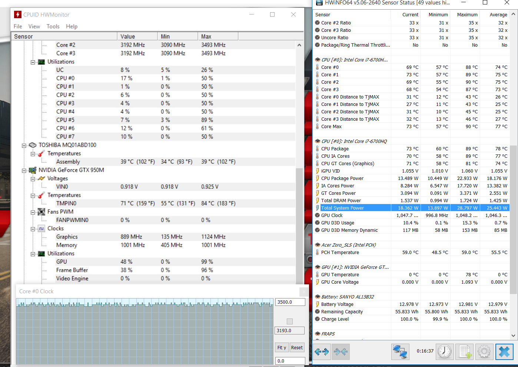The height and width of the screenshot is (367, 518).
Task: Open the Tools menu in HWMonitor
Action: [53, 26]
